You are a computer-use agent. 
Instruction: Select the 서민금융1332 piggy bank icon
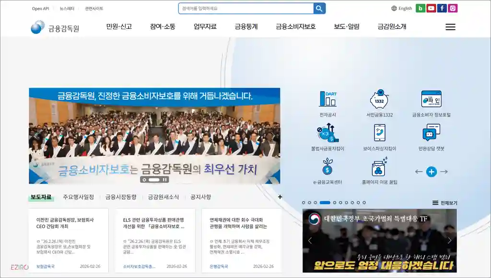tap(379, 99)
